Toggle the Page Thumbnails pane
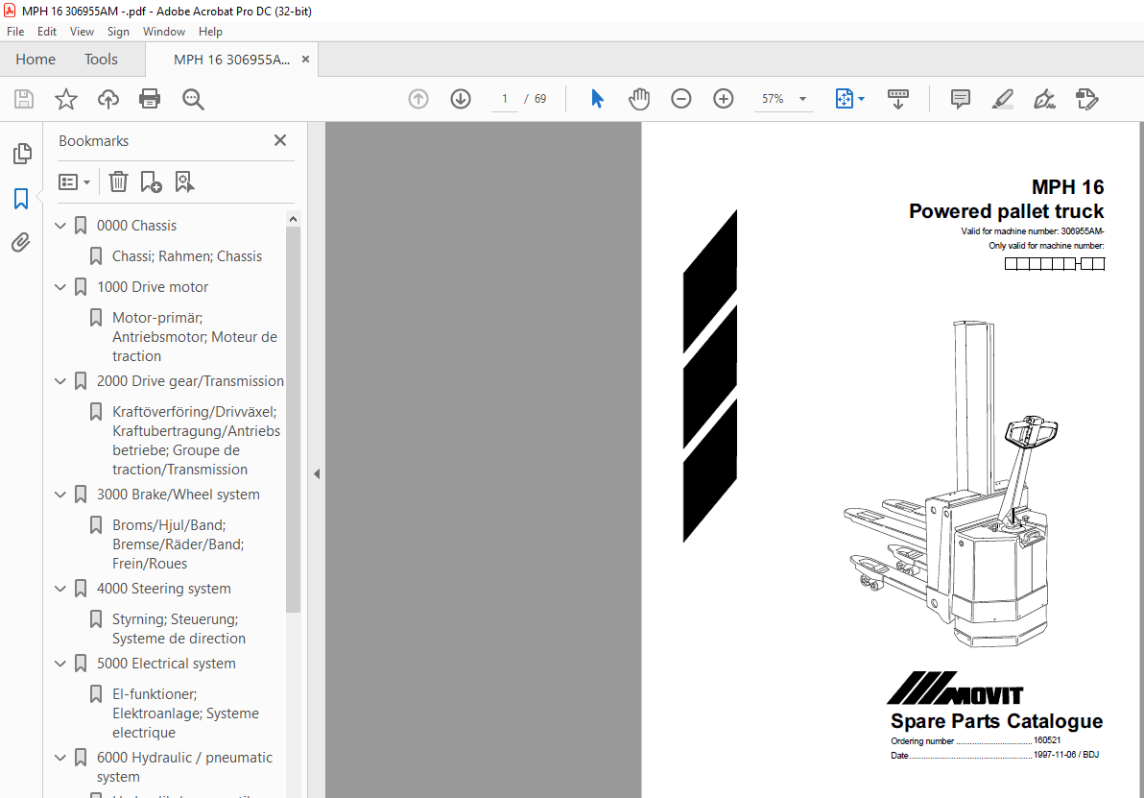The image size is (1144, 798). click(21, 154)
